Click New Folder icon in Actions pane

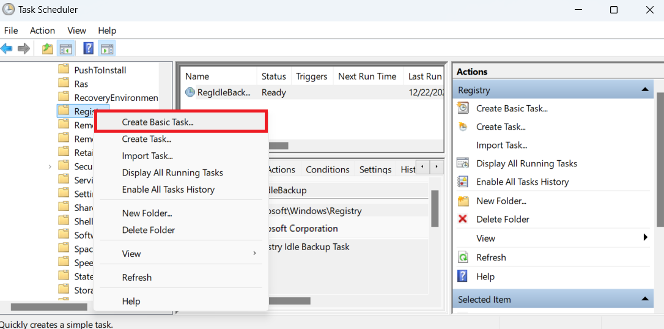tap(463, 201)
